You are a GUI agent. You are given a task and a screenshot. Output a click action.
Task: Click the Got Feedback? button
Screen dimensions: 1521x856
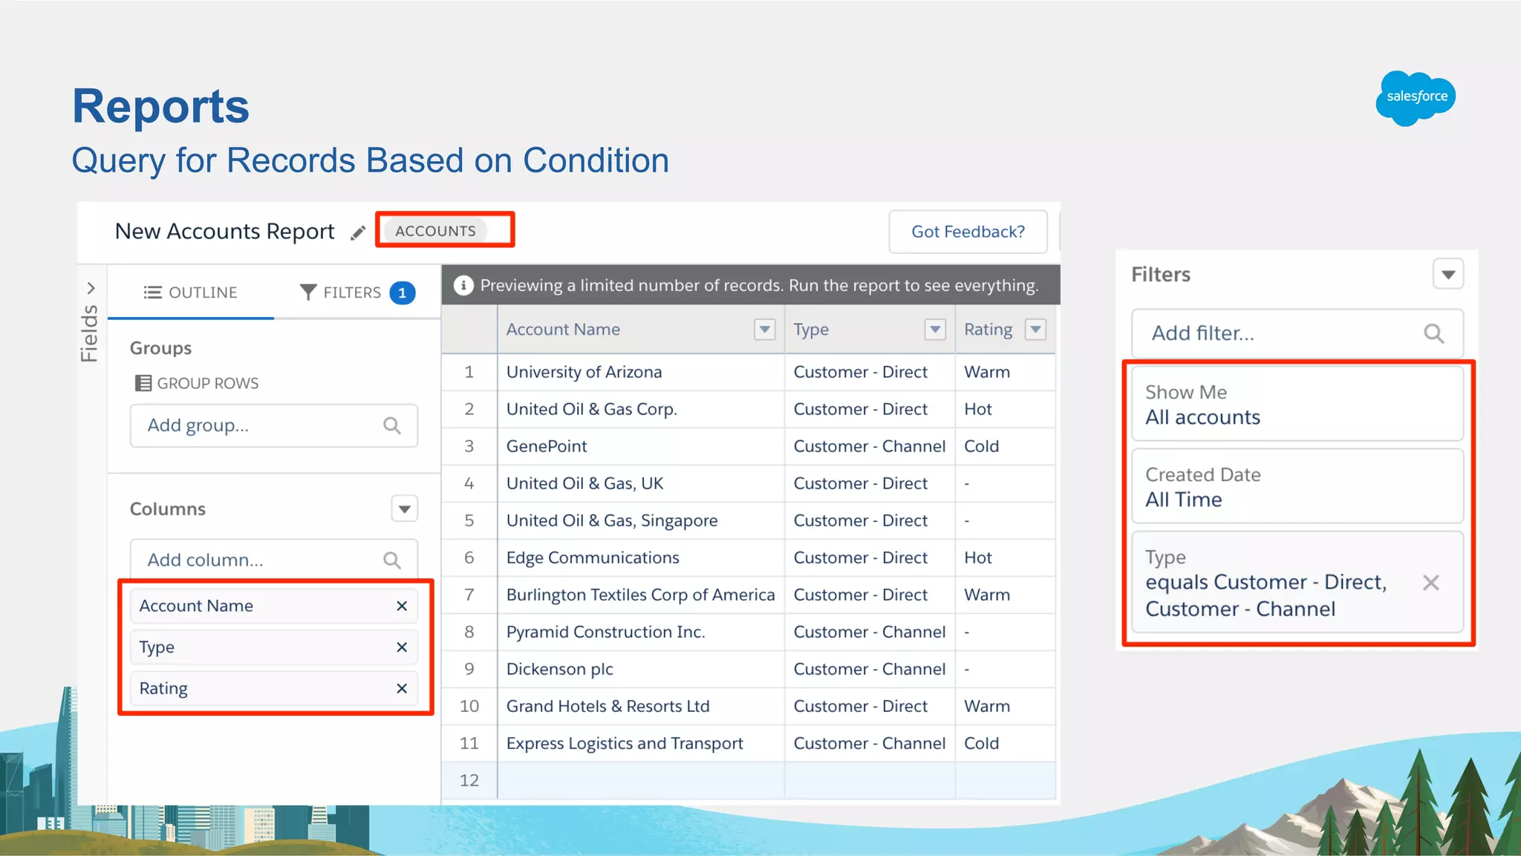click(968, 232)
